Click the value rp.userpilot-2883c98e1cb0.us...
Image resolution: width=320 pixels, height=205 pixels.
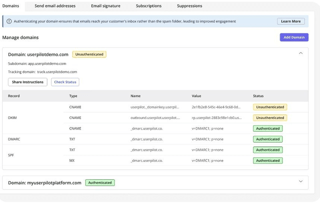click(x=217, y=118)
